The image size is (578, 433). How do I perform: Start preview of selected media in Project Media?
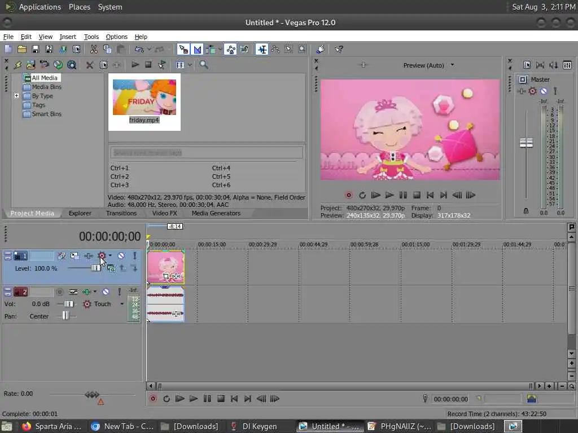click(135, 65)
